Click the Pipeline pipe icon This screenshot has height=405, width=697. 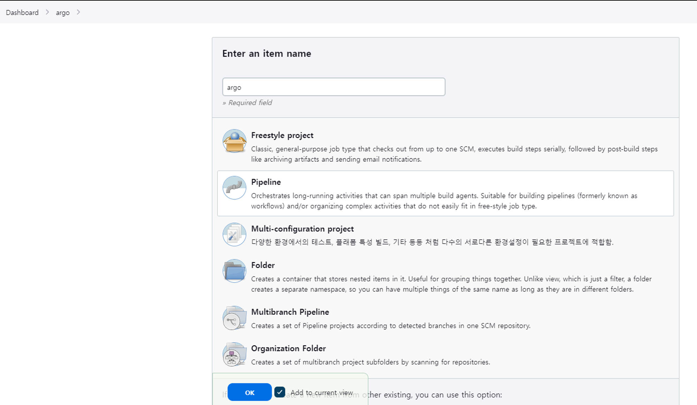(x=234, y=188)
